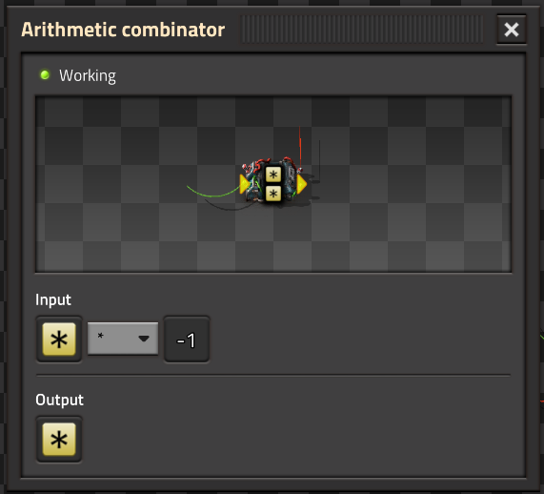Click the input signal 'Each' slot
The image size is (544, 494).
[59, 340]
